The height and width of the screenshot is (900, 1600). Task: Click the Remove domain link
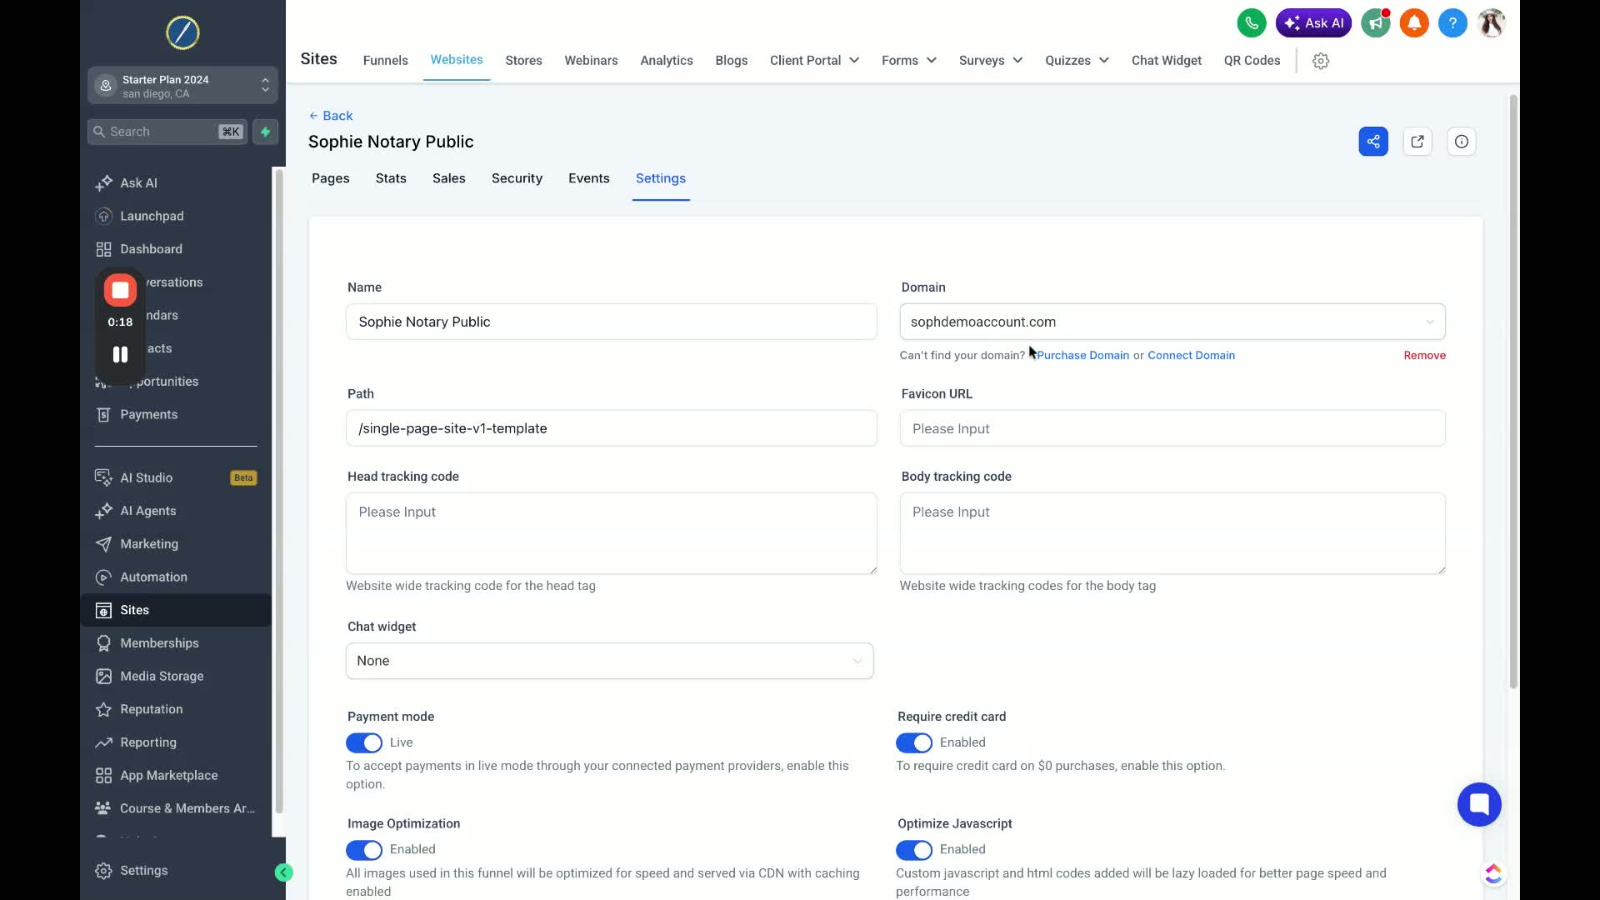tap(1423, 355)
